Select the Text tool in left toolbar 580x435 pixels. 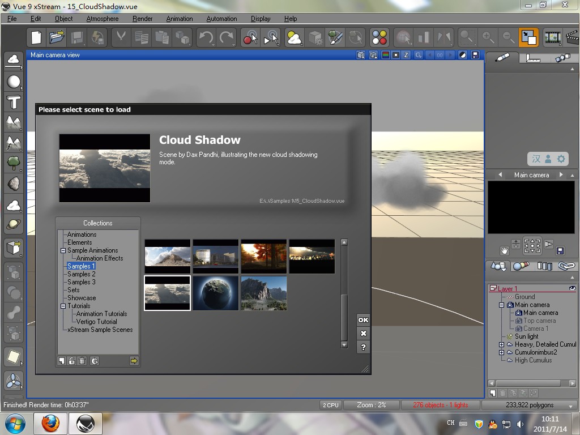(14, 103)
